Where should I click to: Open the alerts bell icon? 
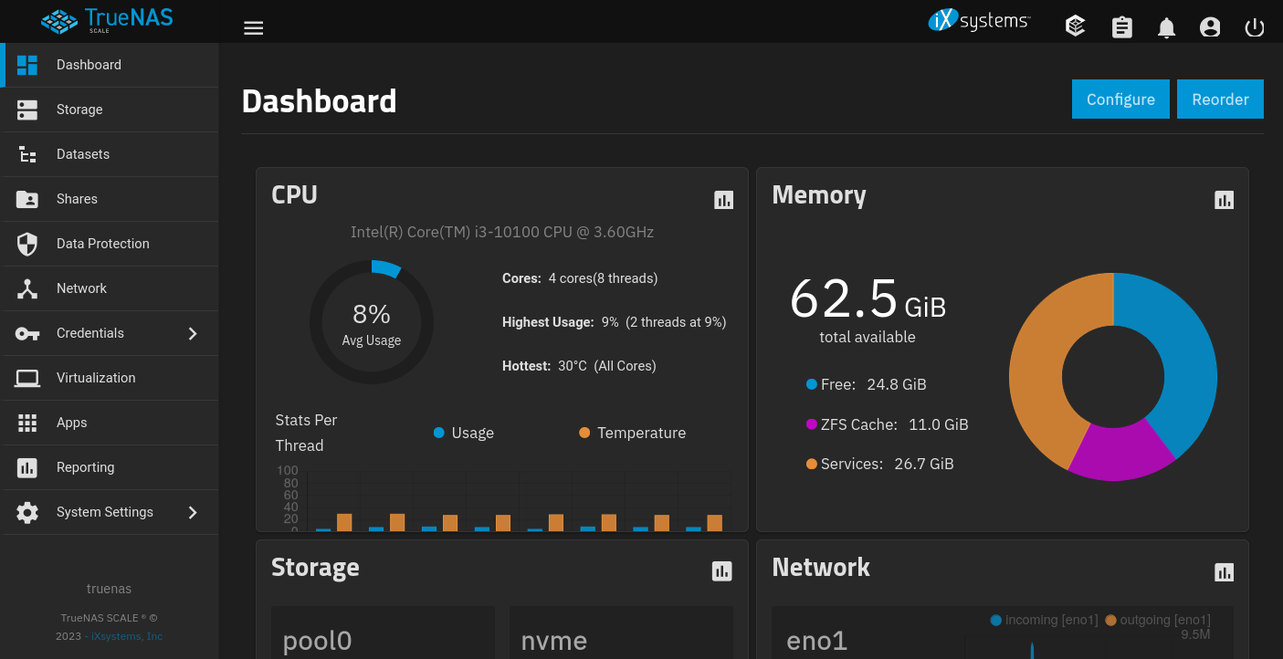1166,27
